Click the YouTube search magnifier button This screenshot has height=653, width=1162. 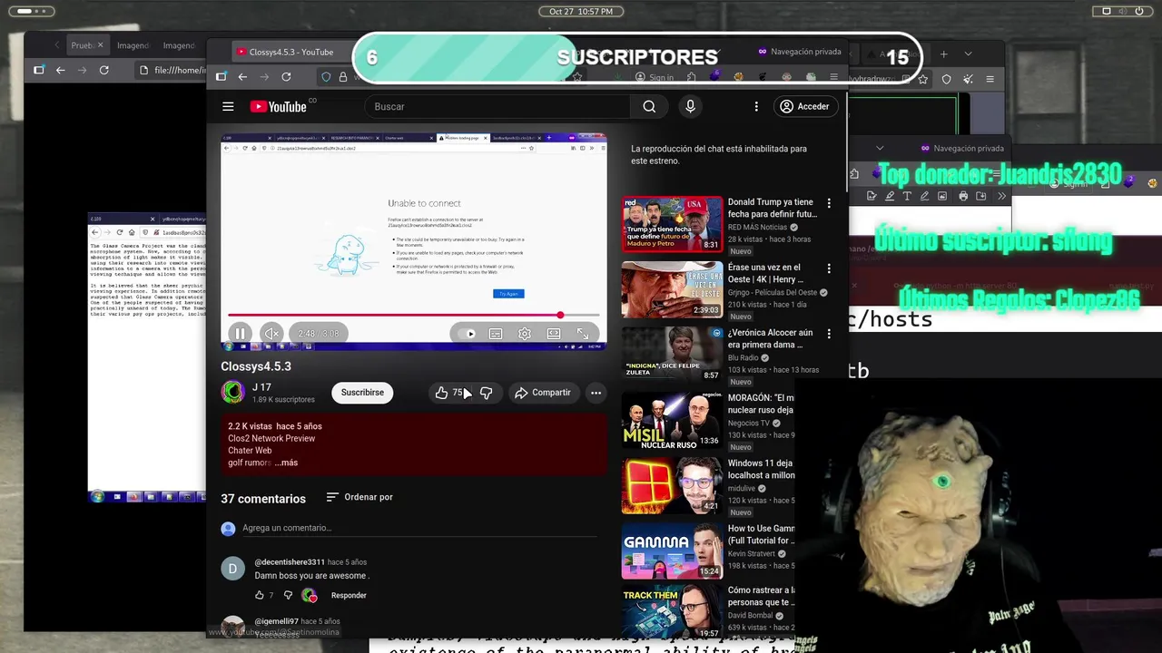(649, 107)
